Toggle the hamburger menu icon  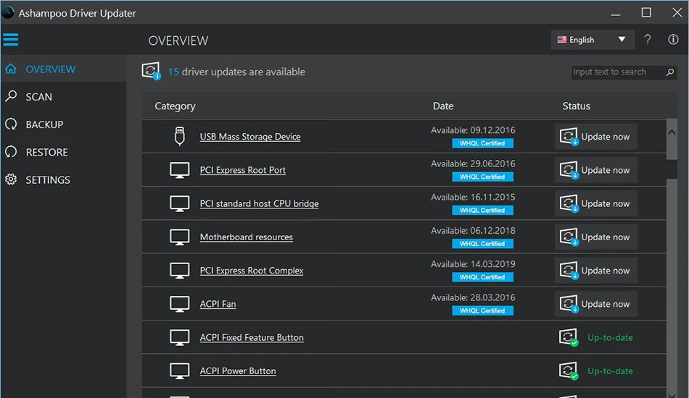point(11,40)
